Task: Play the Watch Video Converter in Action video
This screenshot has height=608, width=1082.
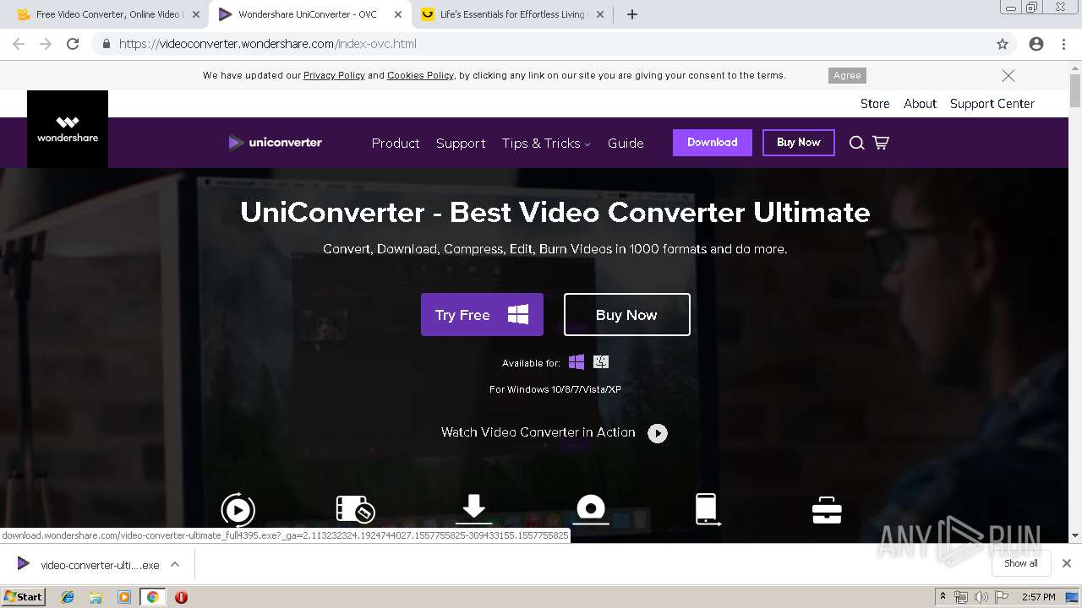Action: pyautogui.click(x=658, y=433)
